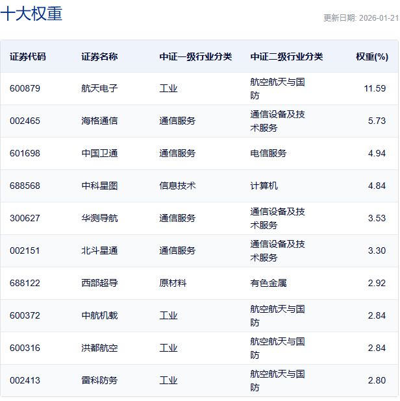The width and height of the screenshot is (400, 401).
Task: Click the 中证二级行业分类 column header
Action: (x=286, y=56)
